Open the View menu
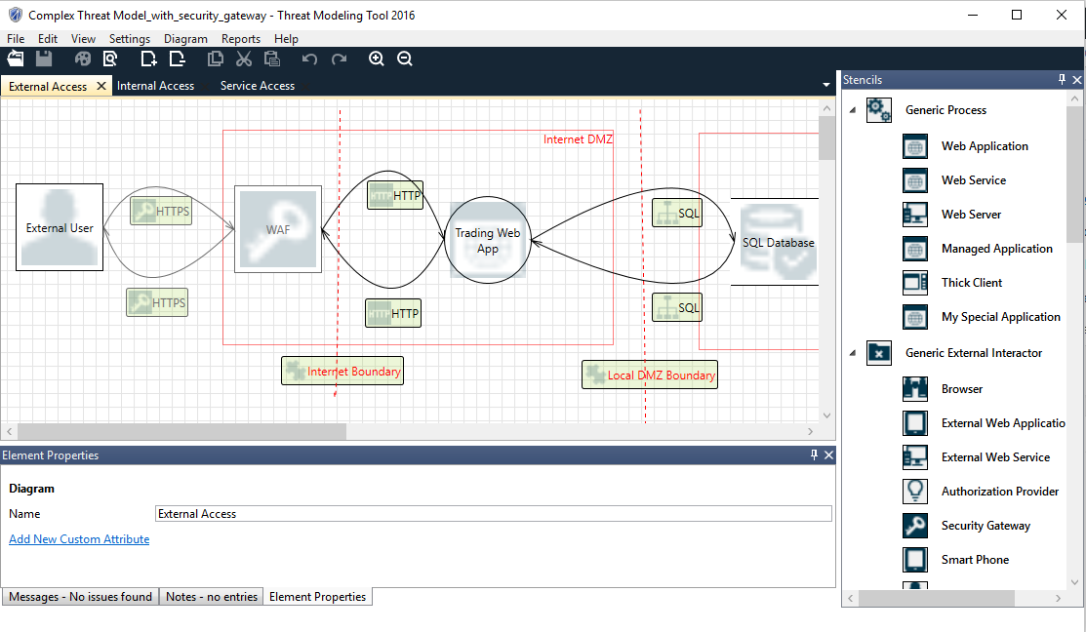The height and width of the screenshot is (632, 1086). tap(83, 39)
